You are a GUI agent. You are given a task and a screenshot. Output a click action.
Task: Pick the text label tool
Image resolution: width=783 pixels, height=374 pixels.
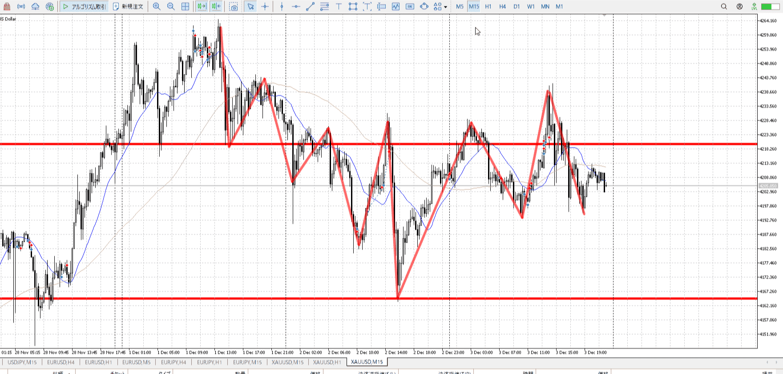click(339, 7)
